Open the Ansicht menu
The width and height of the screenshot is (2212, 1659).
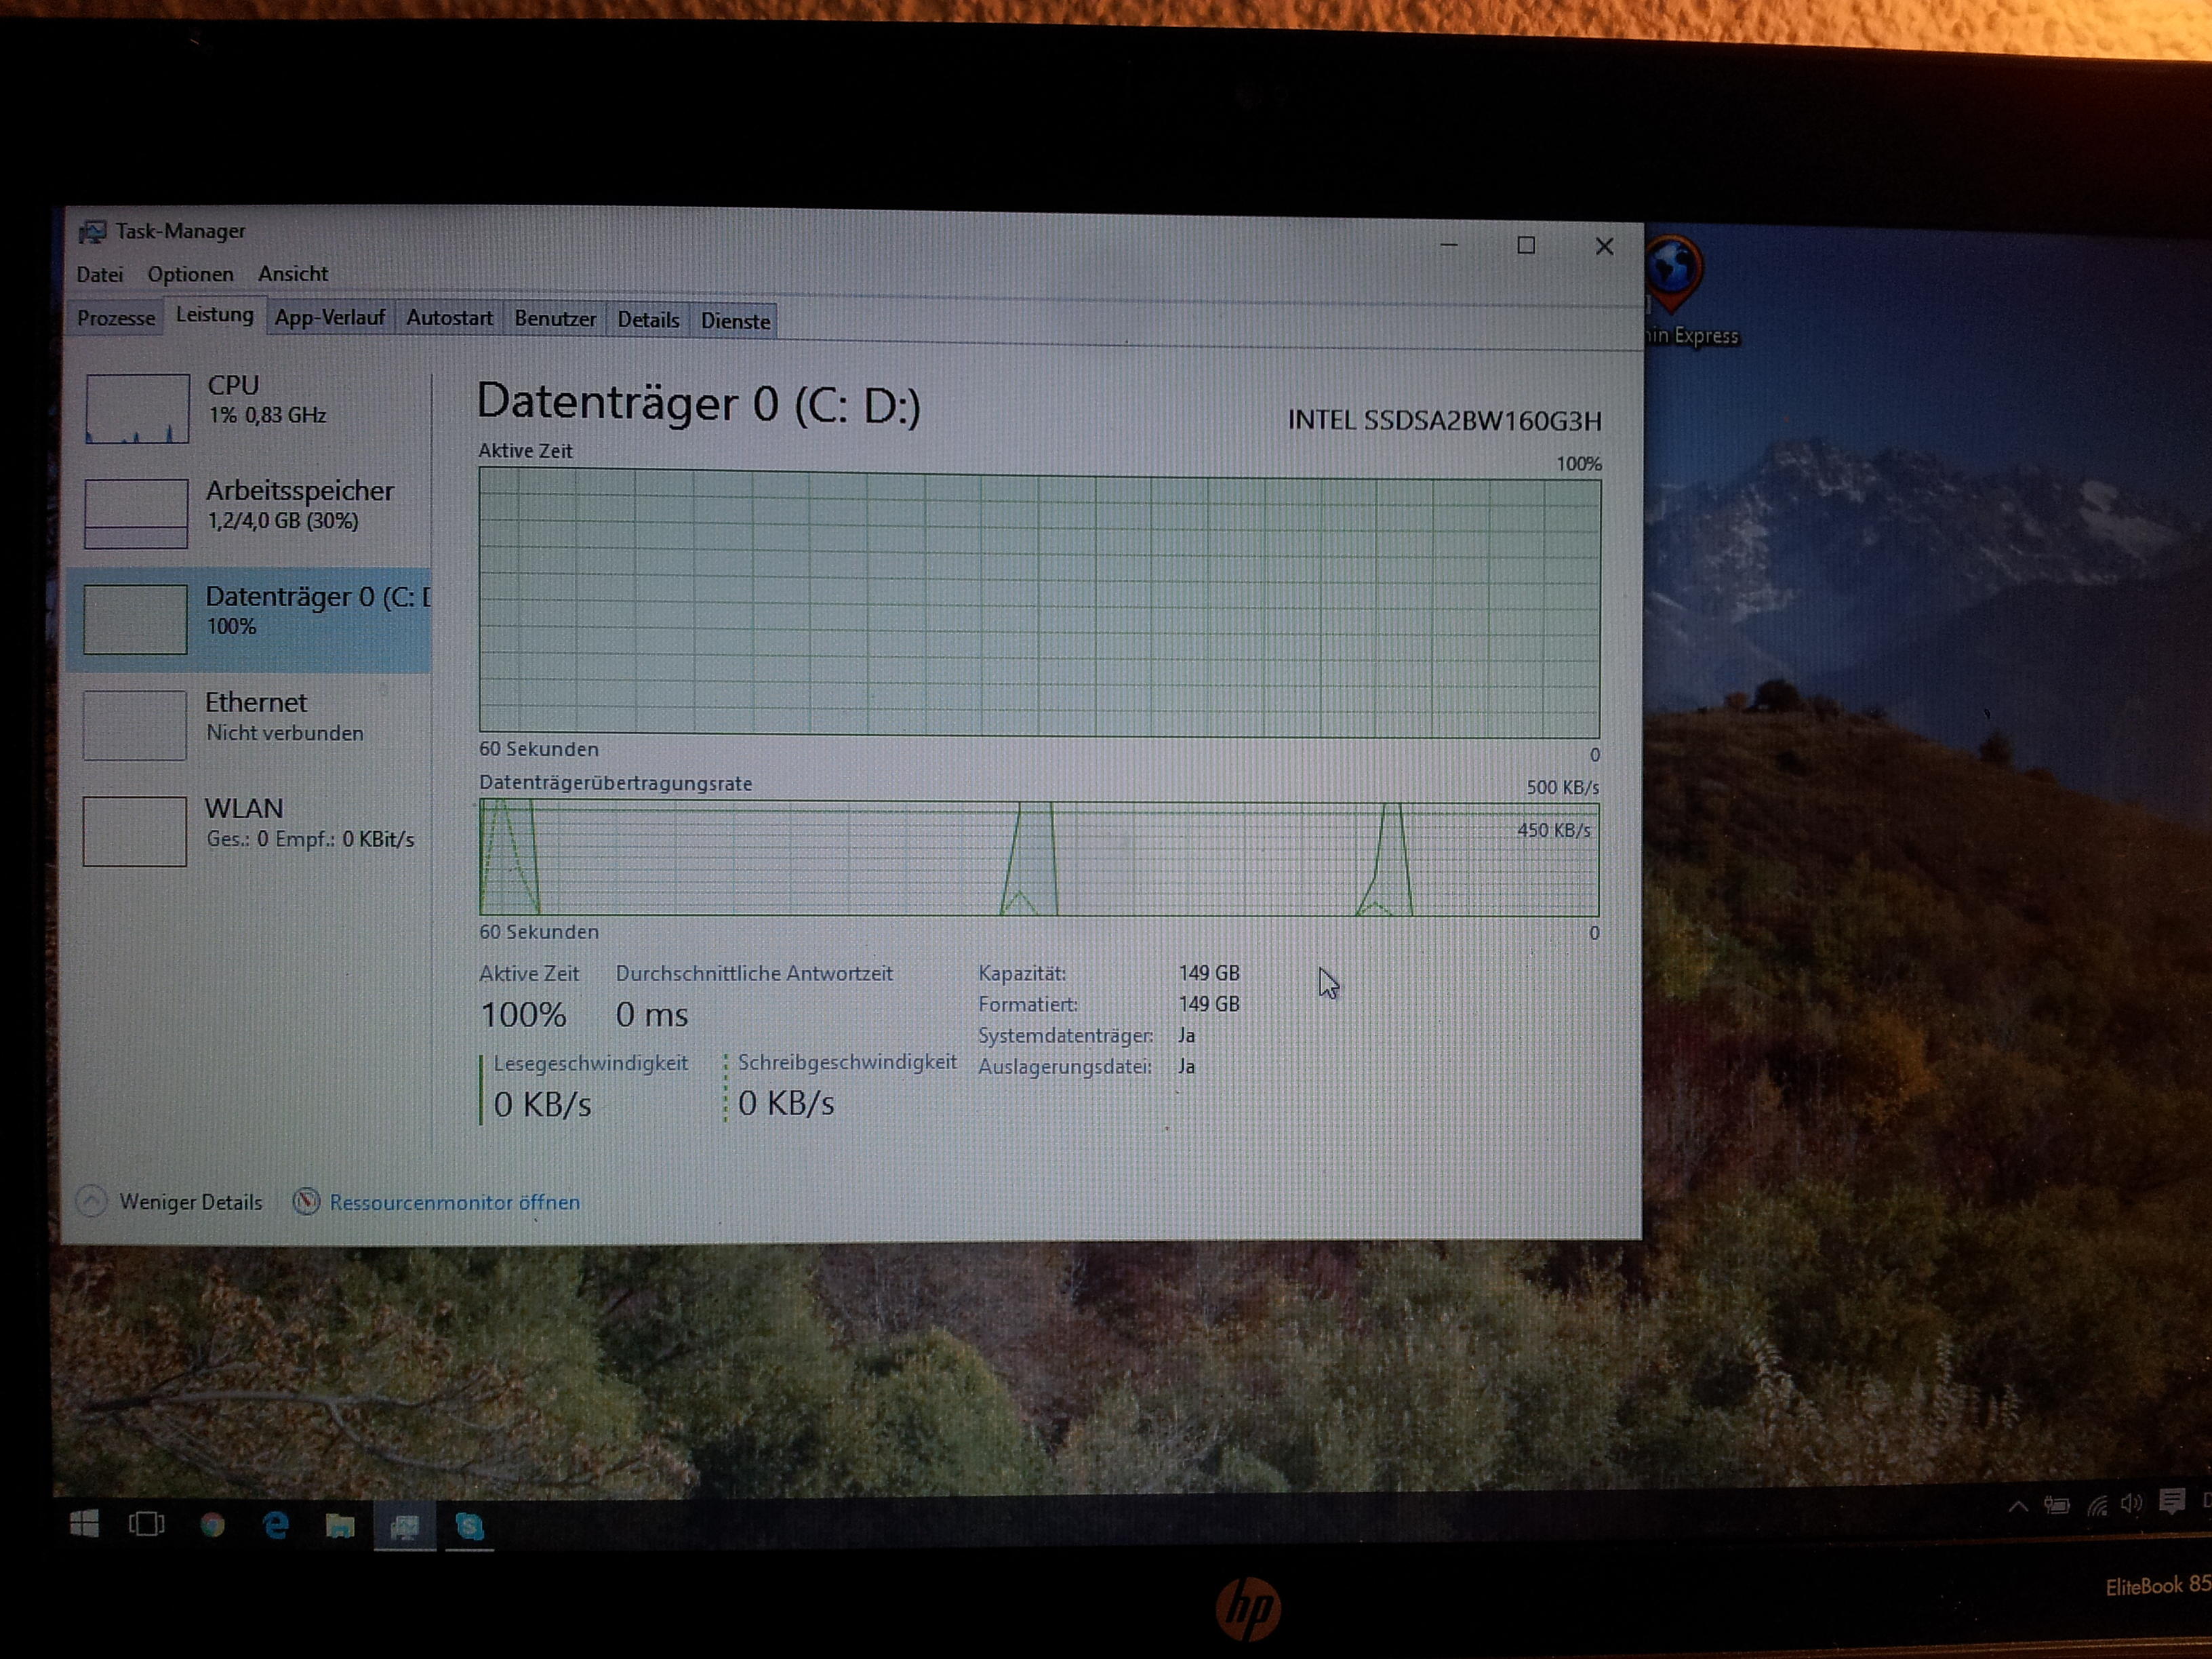292,274
